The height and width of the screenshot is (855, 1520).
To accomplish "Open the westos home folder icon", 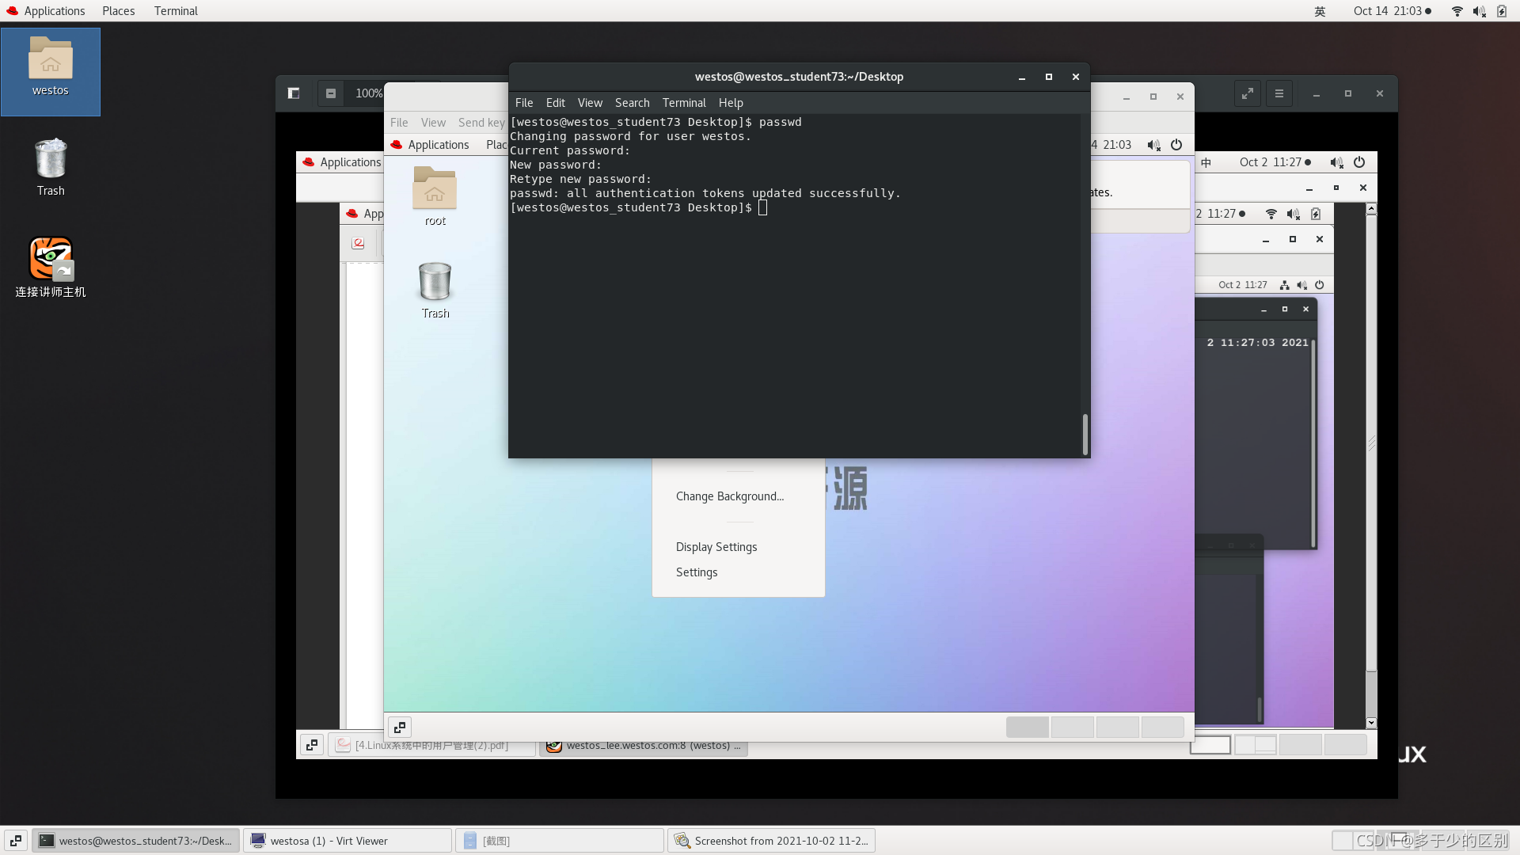I will pyautogui.click(x=50, y=60).
